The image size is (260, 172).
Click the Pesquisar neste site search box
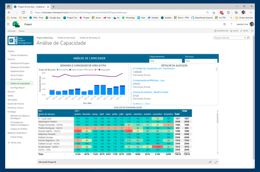(229, 38)
